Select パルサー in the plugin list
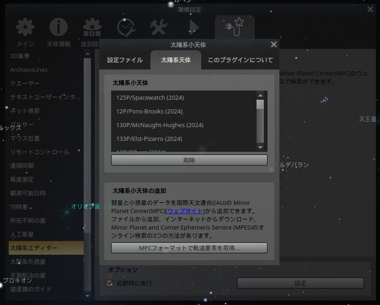380x305 pixels. point(46,124)
